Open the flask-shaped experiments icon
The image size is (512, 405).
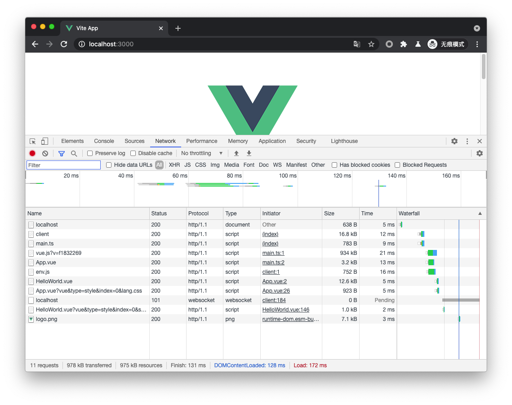point(418,44)
